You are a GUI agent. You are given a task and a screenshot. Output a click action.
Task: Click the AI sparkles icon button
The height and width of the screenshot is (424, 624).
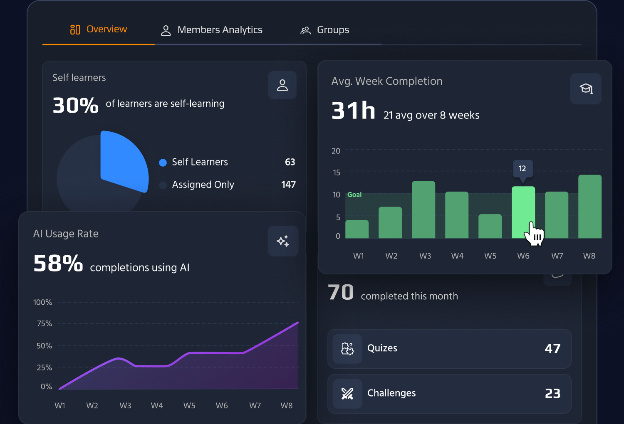(283, 241)
